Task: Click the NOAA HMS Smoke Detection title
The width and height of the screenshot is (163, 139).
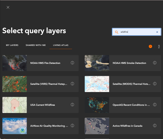Action: pos(129,63)
